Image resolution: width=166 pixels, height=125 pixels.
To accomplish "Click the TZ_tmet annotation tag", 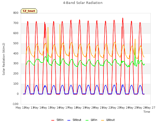I will tap(29, 11).
